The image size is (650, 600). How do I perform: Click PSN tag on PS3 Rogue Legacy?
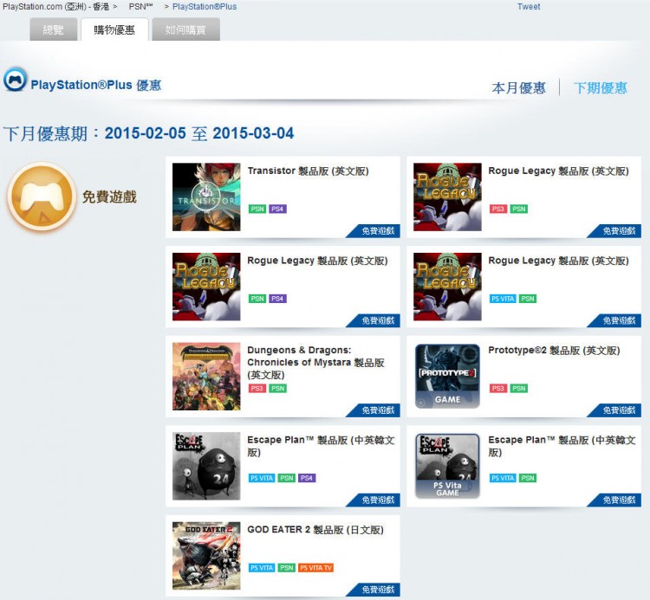518,209
